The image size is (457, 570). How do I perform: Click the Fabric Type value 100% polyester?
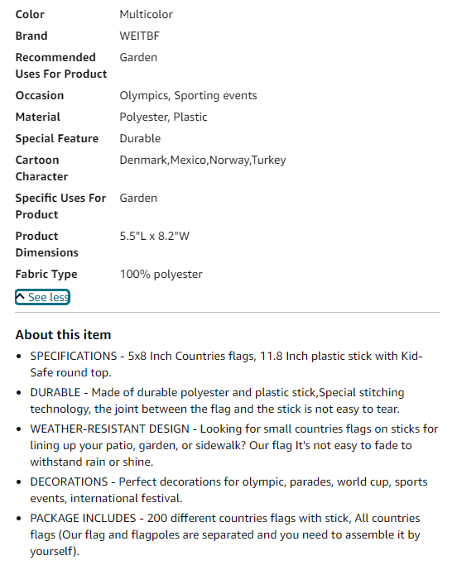point(161,275)
